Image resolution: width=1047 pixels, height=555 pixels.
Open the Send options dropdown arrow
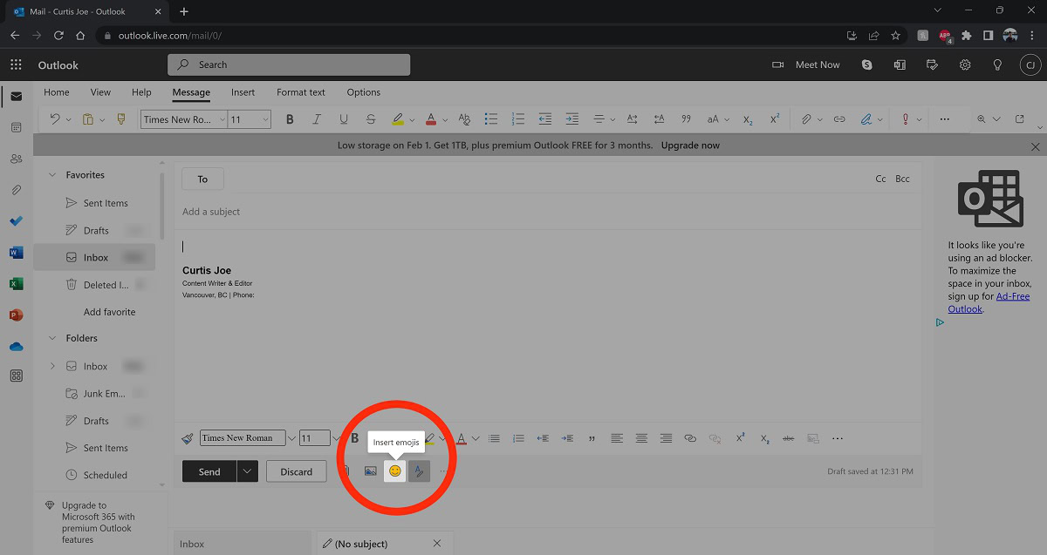click(x=248, y=471)
